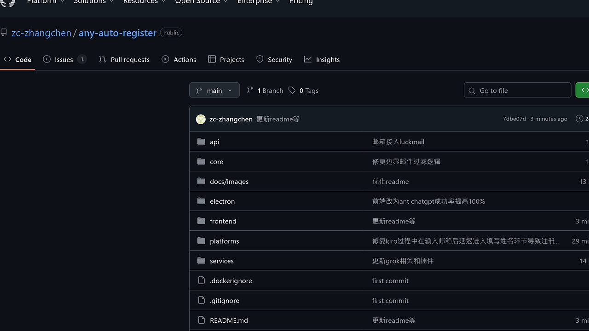The height and width of the screenshot is (331, 589).
Task: Click the api folder icon
Action: click(201, 142)
